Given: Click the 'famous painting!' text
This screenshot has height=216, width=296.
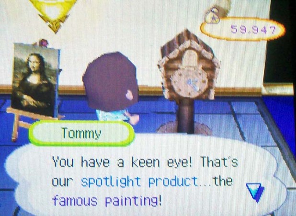Looking at the screenshot, I should click(x=107, y=200).
